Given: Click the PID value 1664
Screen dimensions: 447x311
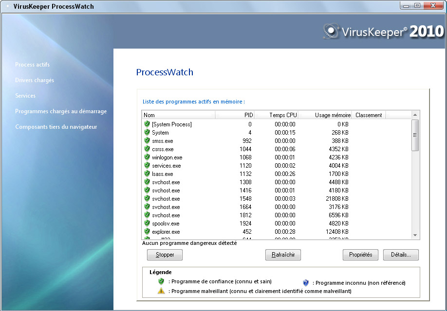Looking at the screenshot, I should click(245, 207).
